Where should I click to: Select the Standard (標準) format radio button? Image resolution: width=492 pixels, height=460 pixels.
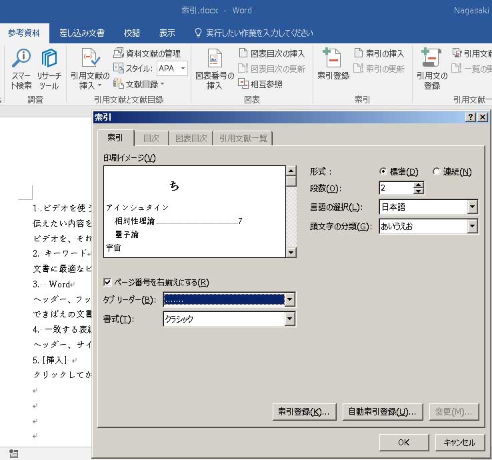tap(383, 171)
